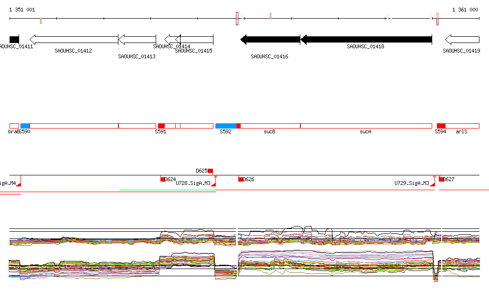Click the sucA label text
This screenshot has height=292, width=489.
tap(365, 131)
